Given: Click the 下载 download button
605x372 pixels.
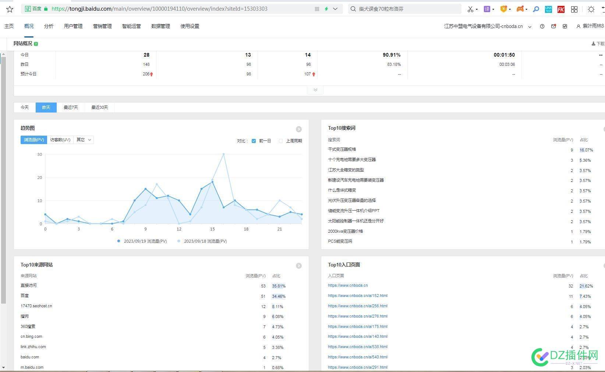Looking at the screenshot, I should click(x=598, y=44).
